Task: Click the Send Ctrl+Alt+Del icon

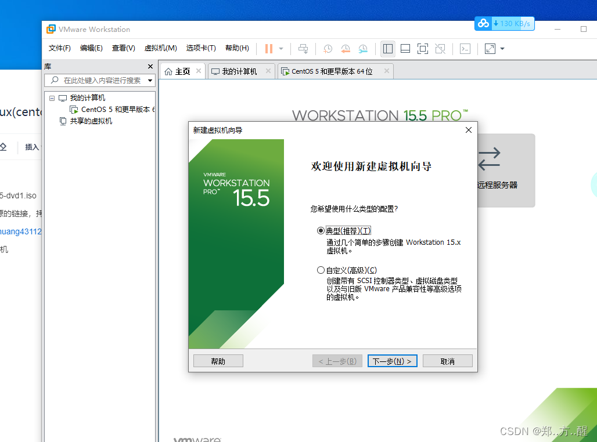Action: click(303, 49)
